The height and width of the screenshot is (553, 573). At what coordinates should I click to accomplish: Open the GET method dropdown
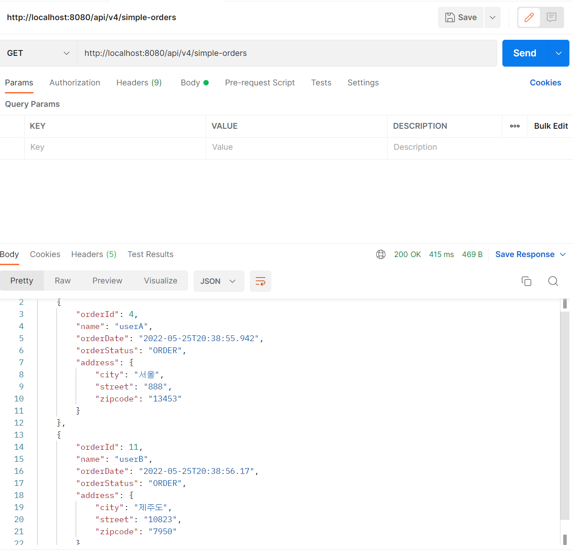click(38, 53)
